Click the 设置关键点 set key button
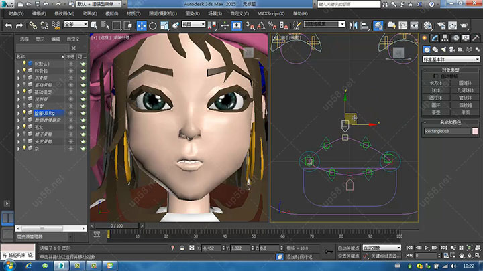483x271 pixels. [348, 256]
